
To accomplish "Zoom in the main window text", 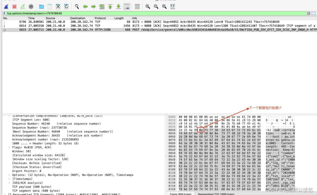I will pos(148,7).
